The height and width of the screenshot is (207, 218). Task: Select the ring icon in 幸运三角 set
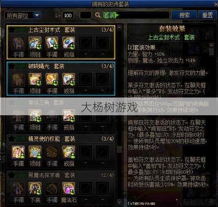pos(69,116)
